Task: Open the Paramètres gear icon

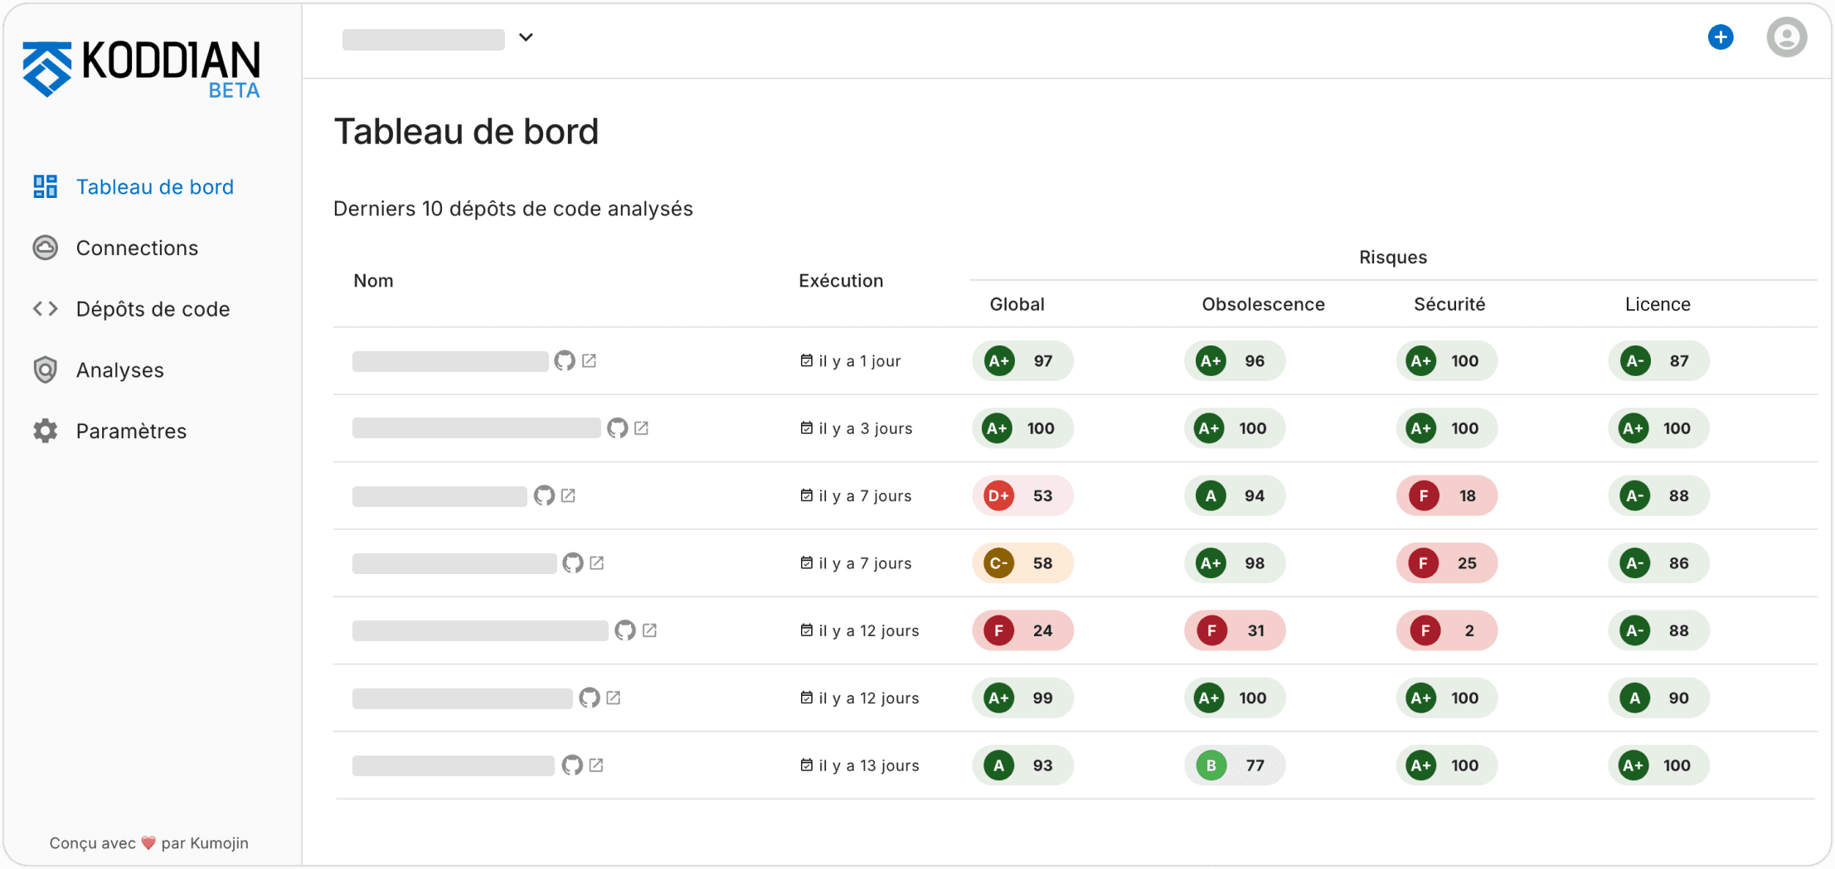Action: coord(46,431)
